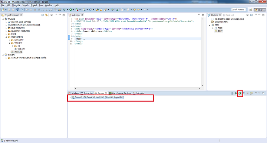Open the Properties tab
The width and height of the screenshot is (267, 143).
click(86, 93)
